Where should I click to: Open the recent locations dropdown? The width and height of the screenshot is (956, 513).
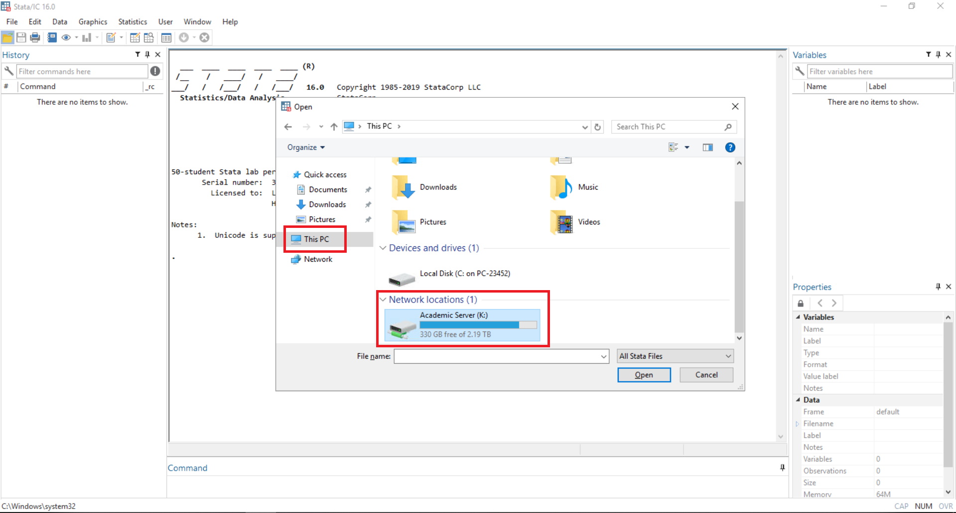321,127
